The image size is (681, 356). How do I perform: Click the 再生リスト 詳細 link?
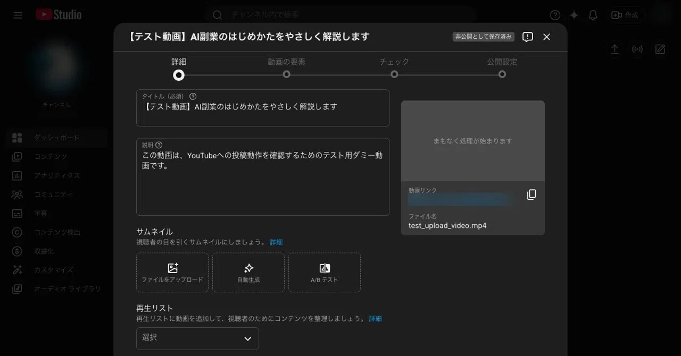[376, 319]
